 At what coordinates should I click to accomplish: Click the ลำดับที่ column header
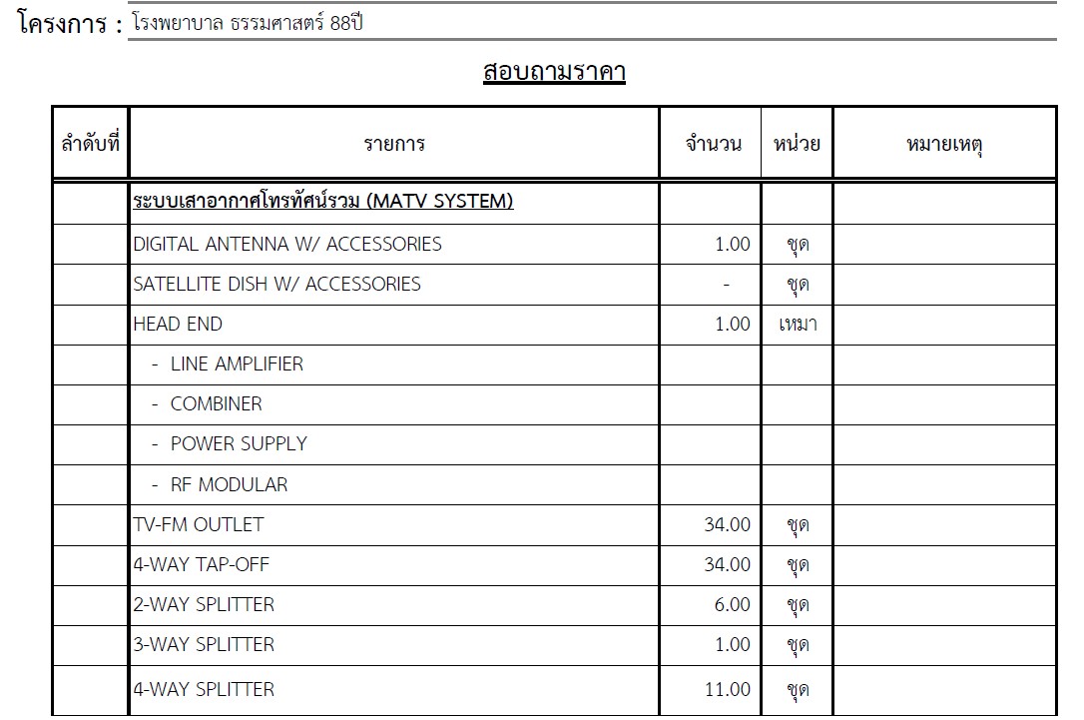tap(90, 143)
